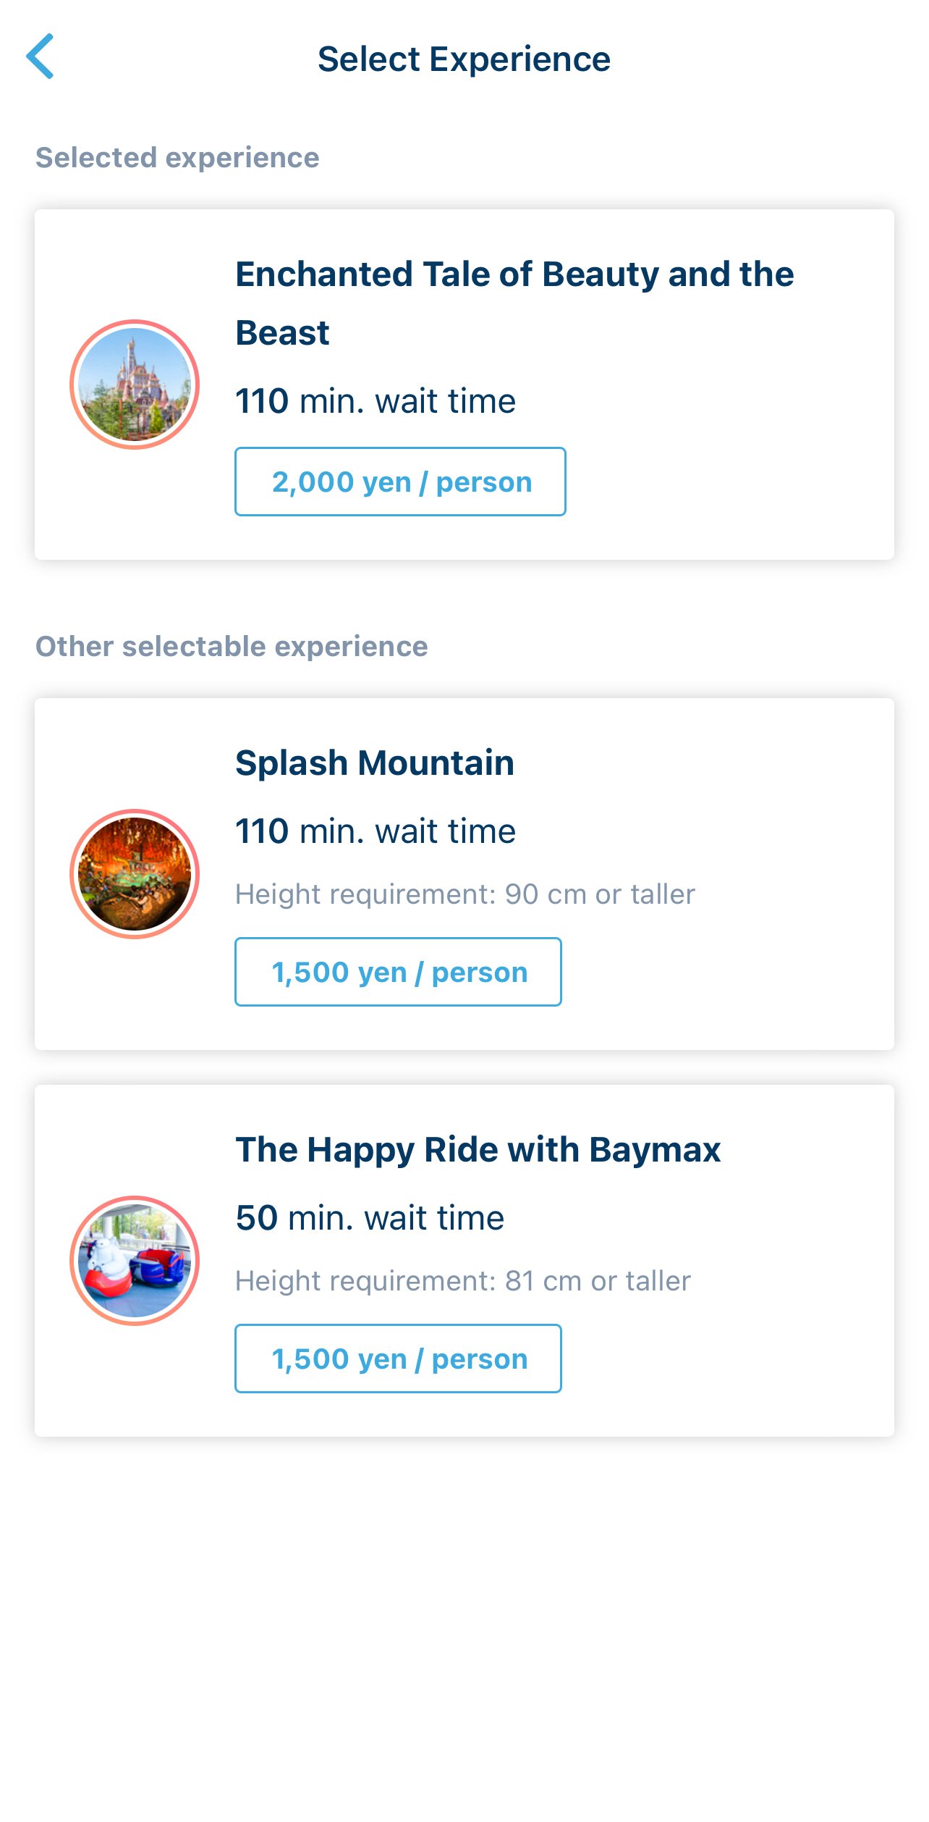Pick the Splash Mountain title
929x1822 pixels.
[375, 763]
